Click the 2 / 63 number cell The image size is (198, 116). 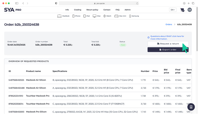coord(144,88)
